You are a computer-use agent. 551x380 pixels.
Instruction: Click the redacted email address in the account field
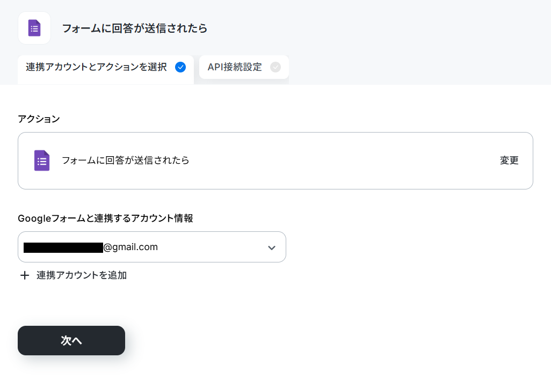[63, 247]
